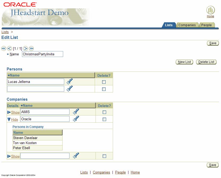Screen dimensions: 221x178
Task: Go to first record navigation arrow
Action: [4, 48]
